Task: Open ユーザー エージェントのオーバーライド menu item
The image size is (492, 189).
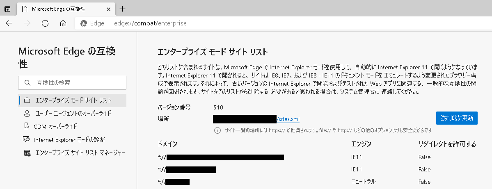Action: tap(72, 114)
